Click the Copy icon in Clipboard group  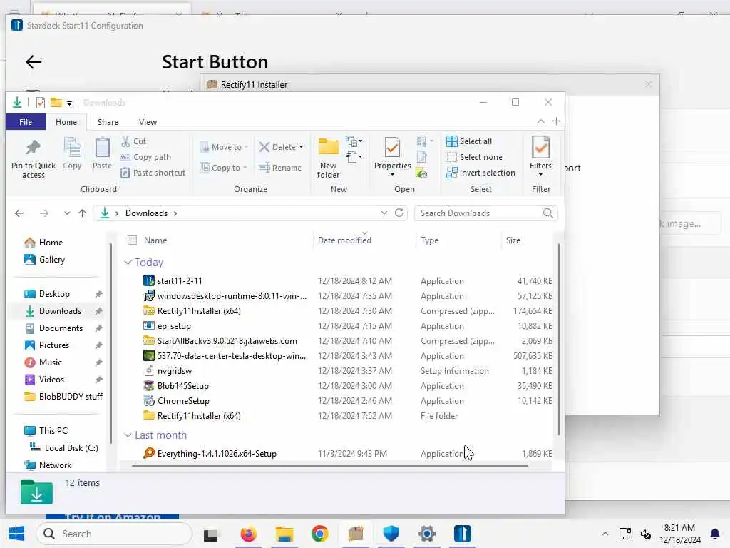[72, 148]
